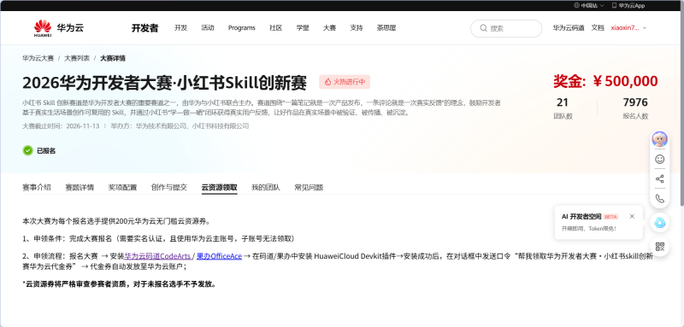This screenshot has width=684, height=327.
Task: Open the 活动 menu
Action: pyautogui.click(x=208, y=28)
